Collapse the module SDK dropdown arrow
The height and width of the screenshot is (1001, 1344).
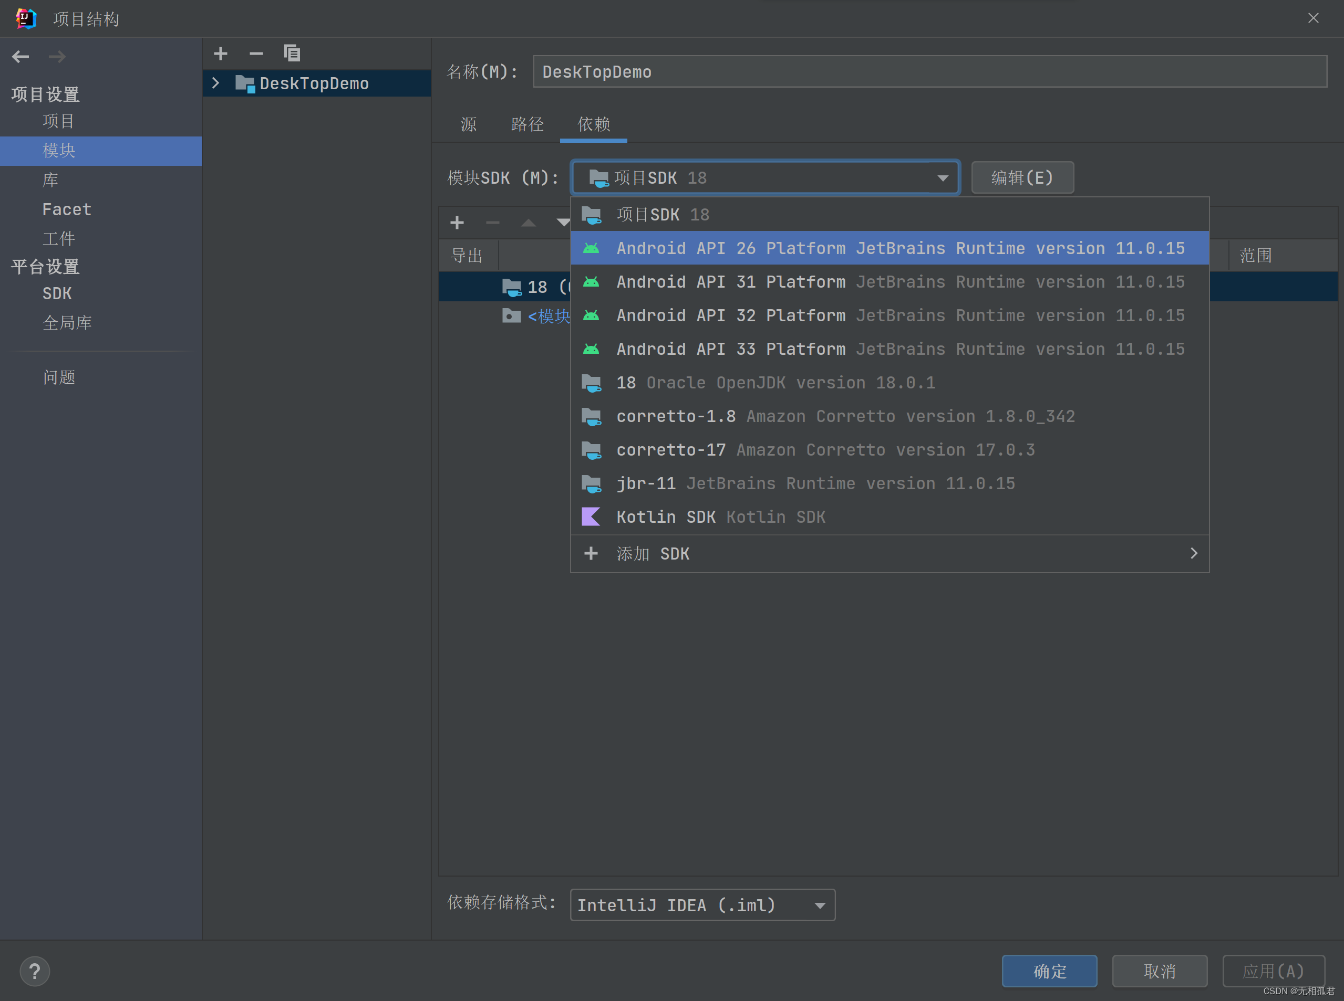pyautogui.click(x=943, y=177)
